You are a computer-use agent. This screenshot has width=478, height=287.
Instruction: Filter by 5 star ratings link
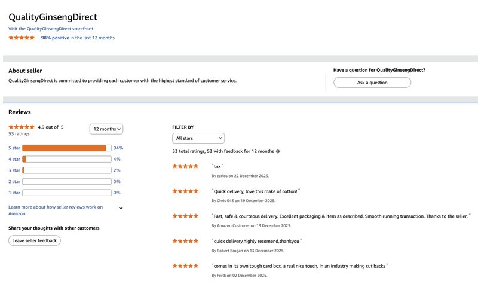pyautogui.click(x=14, y=148)
